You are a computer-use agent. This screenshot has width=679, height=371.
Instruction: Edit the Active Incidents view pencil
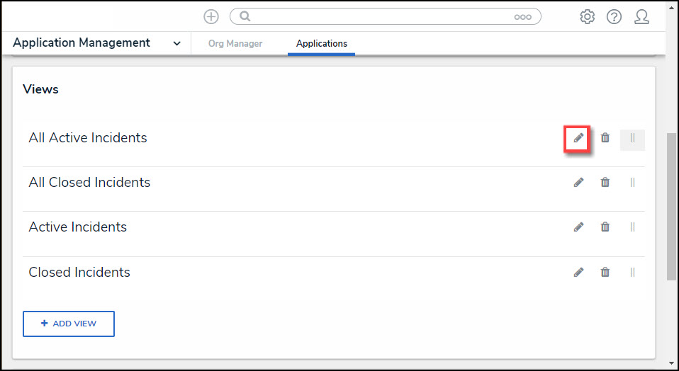point(578,227)
